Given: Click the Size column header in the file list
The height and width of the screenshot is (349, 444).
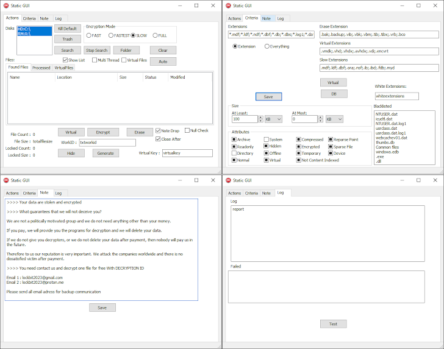Looking at the screenshot, I should (123, 77).
